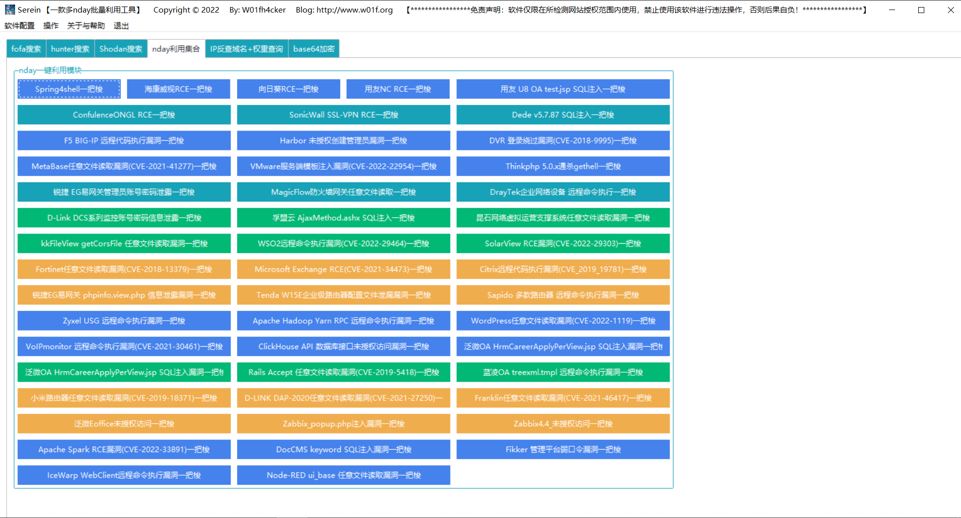This screenshot has height=518, width=961.
Task: Click the IceWarp WebClient button
Action: [x=124, y=475]
